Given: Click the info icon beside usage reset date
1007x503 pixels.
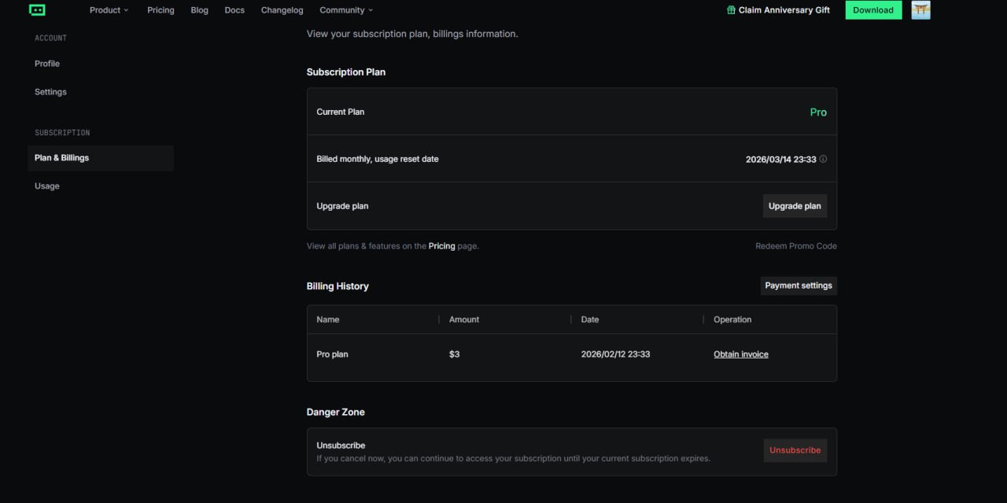Looking at the screenshot, I should 823,159.
